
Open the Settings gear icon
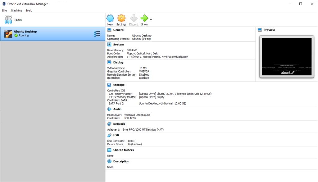tap(121, 18)
